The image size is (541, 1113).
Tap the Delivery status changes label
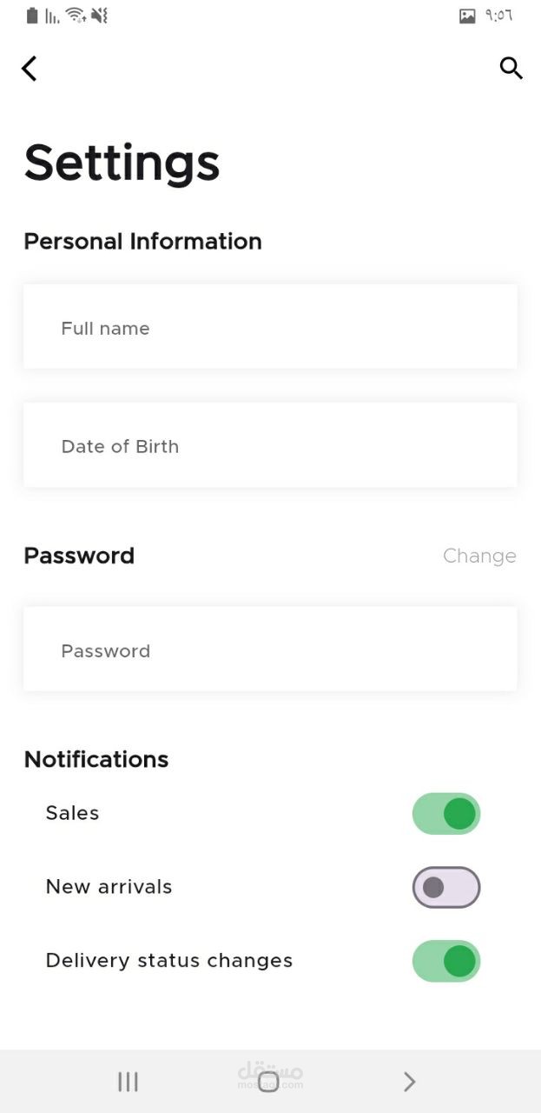click(x=168, y=961)
